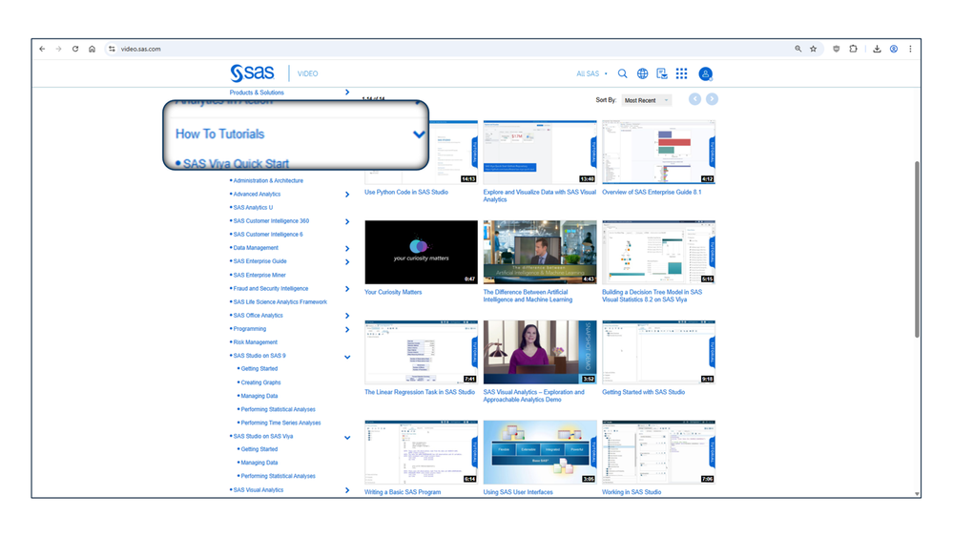Open the SAS user account icon
This screenshot has width=953, height=537.
[706, 74]
